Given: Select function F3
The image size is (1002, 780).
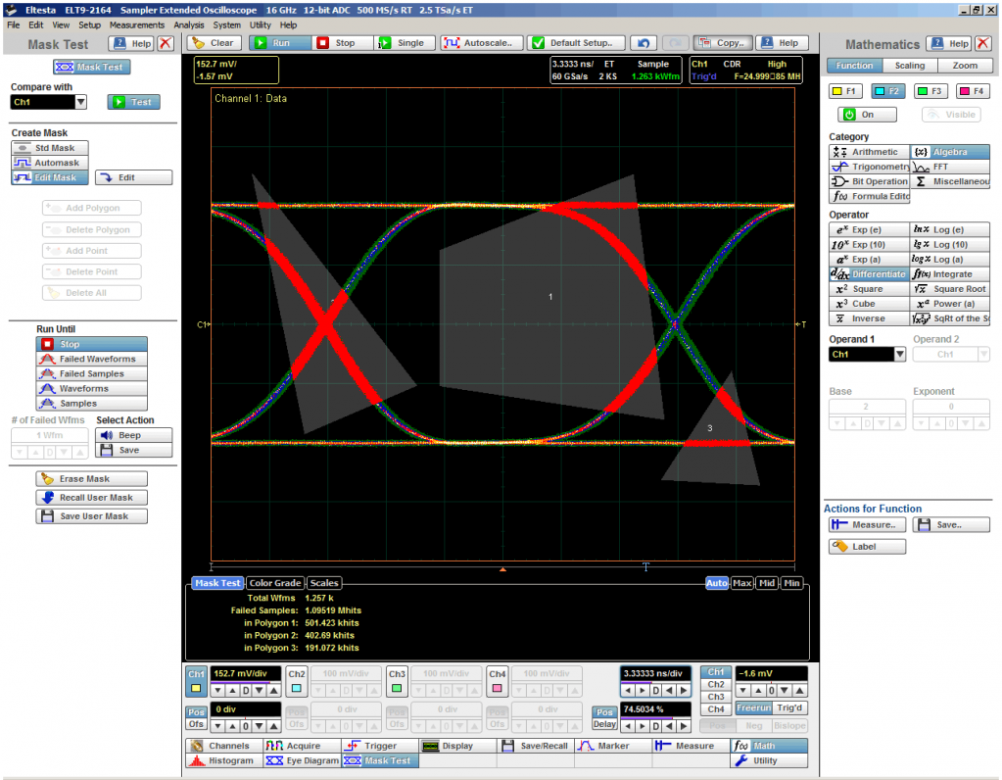Looking at the screenshot, I should 930,91.
